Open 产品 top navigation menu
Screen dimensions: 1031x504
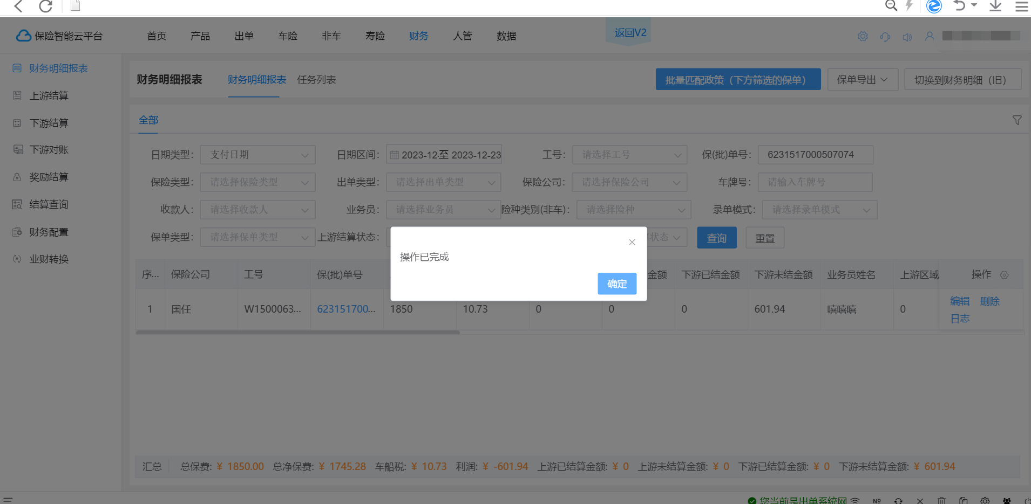[x=200, y=36]
